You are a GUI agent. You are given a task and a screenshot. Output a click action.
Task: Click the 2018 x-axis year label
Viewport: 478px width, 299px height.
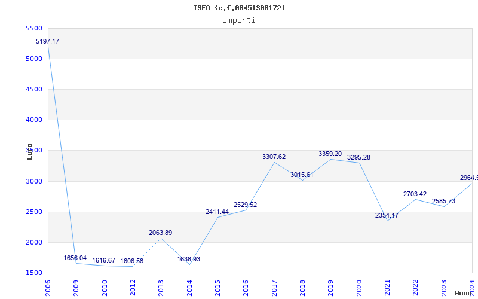[302, 288]
